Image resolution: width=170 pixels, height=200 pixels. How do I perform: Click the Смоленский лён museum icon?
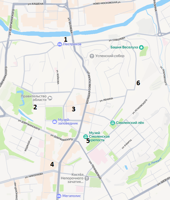[x=113, y=123]
